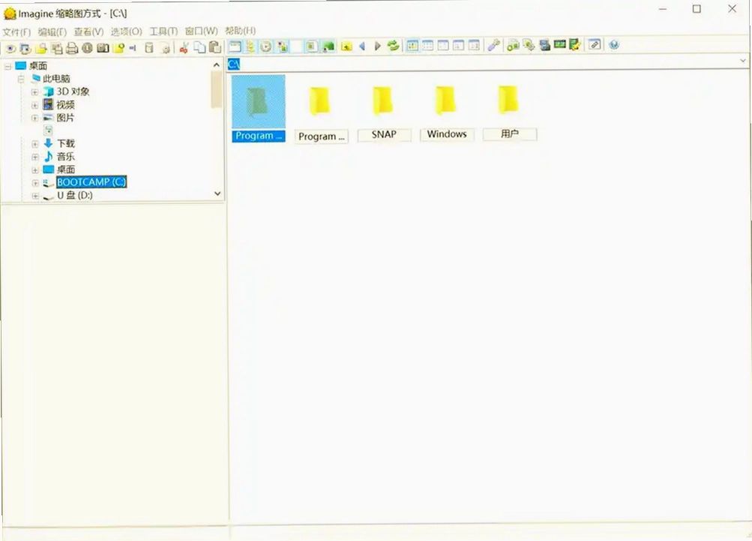Click the paperclip edit window icon
The width and height of the screenshot is (752, 541).
click(x=595, y=44)
